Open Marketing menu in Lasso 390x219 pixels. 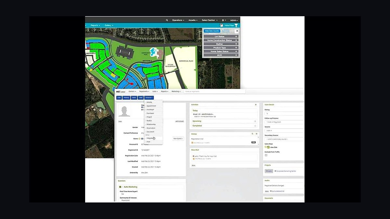point(176,91)
